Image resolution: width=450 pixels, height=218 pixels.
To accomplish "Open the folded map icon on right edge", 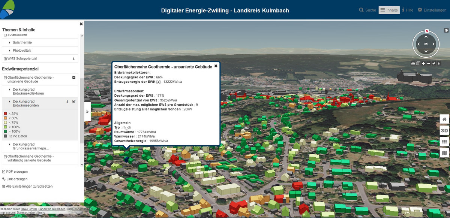I will [444, 153].
